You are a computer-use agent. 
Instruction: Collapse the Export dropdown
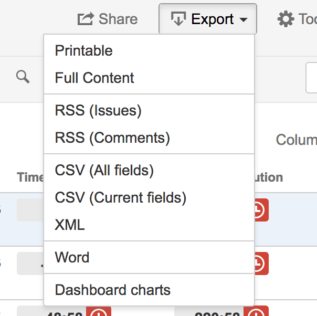tap(208, 19)
